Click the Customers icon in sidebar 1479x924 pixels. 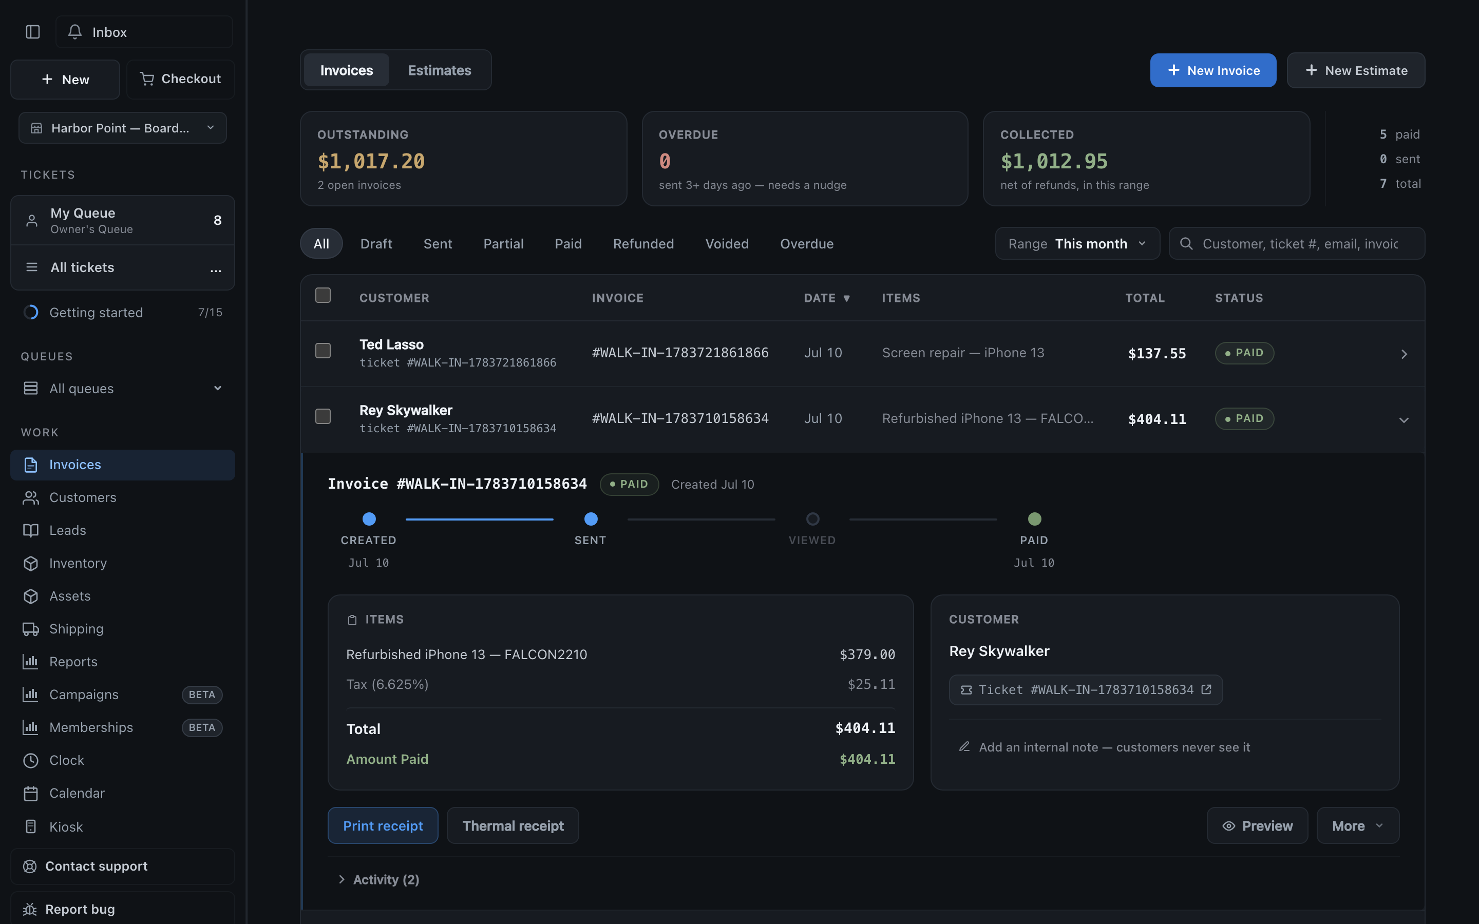(31, 497)
